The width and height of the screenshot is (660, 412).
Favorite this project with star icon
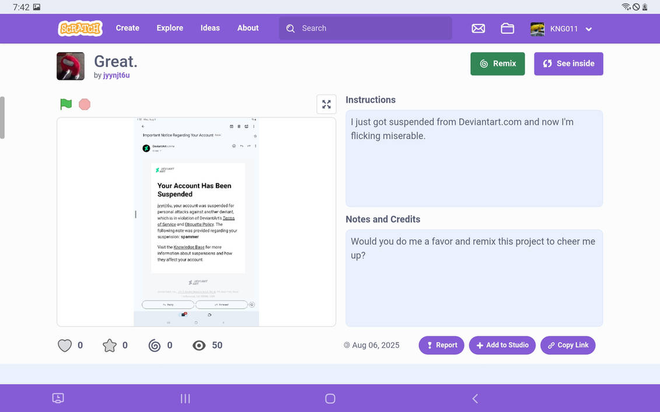tap(110, 346)
